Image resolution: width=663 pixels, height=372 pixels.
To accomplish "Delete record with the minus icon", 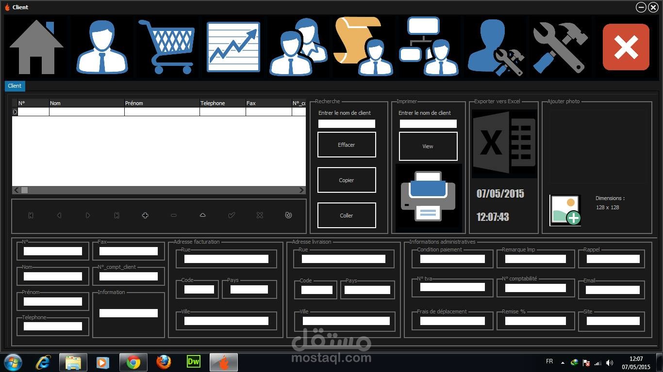I will (174, 216).
